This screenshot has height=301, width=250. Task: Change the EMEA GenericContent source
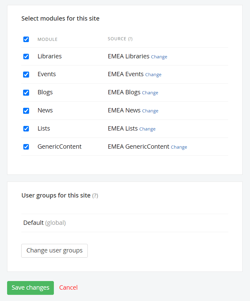click(179, 147)
